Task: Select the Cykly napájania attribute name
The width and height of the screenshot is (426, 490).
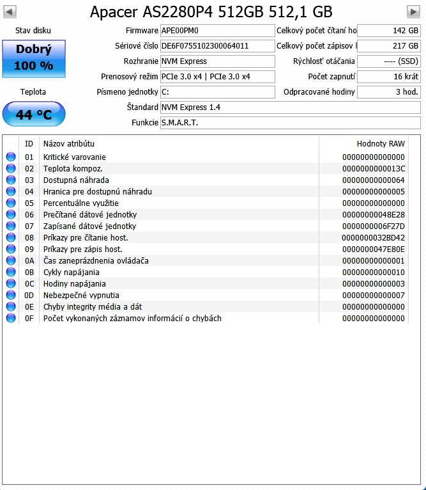Action: pos(72,273)
